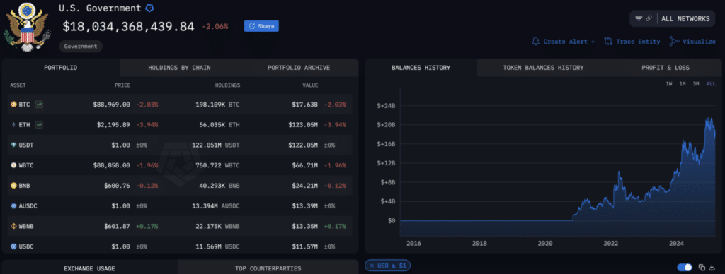The height and width of the screenshot is (274, 725).
Task: Click the filter icon beside All Networks
Action: (639, 19)
